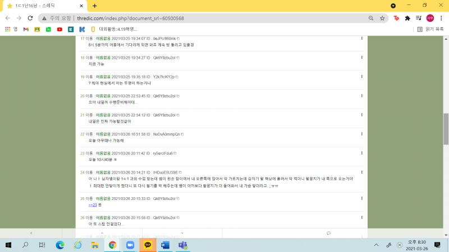
Task: Copy the ID icon on post 22
Action: coord(182,134)
